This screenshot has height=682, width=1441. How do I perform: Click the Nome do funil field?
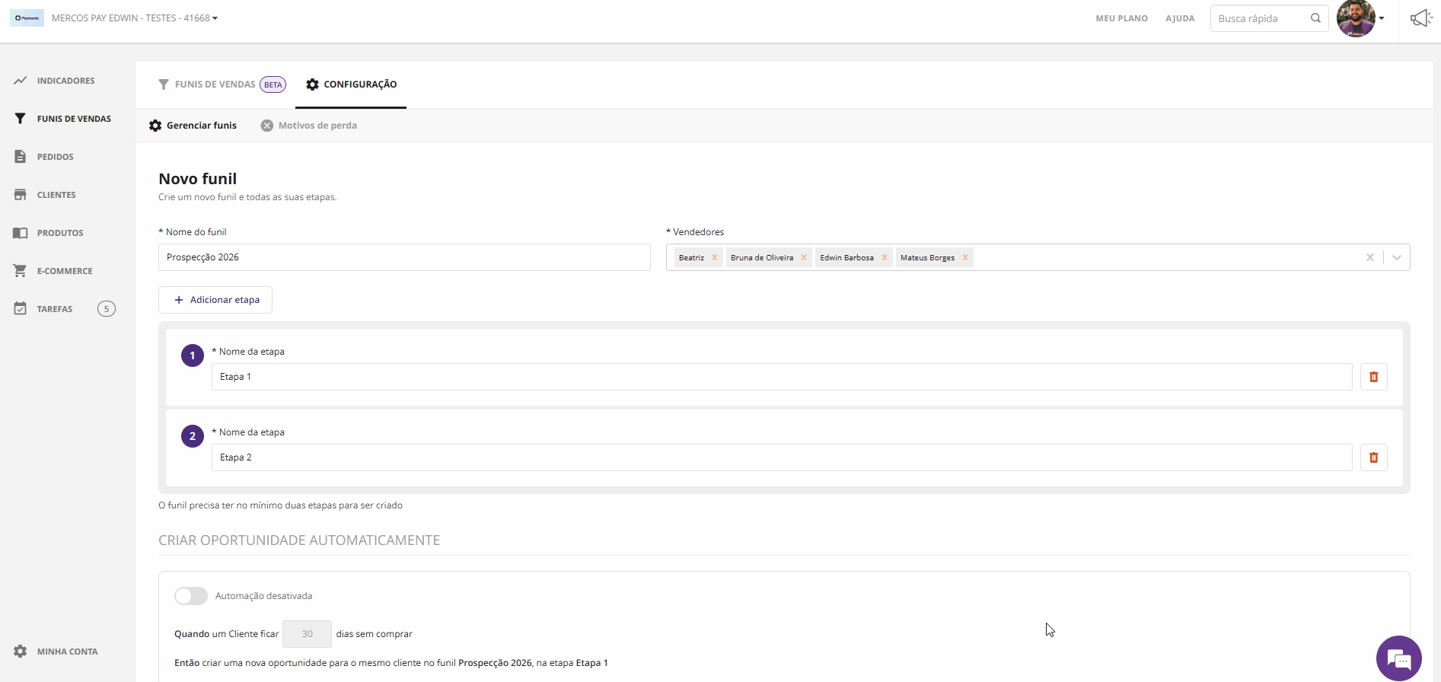pos(404,257)
